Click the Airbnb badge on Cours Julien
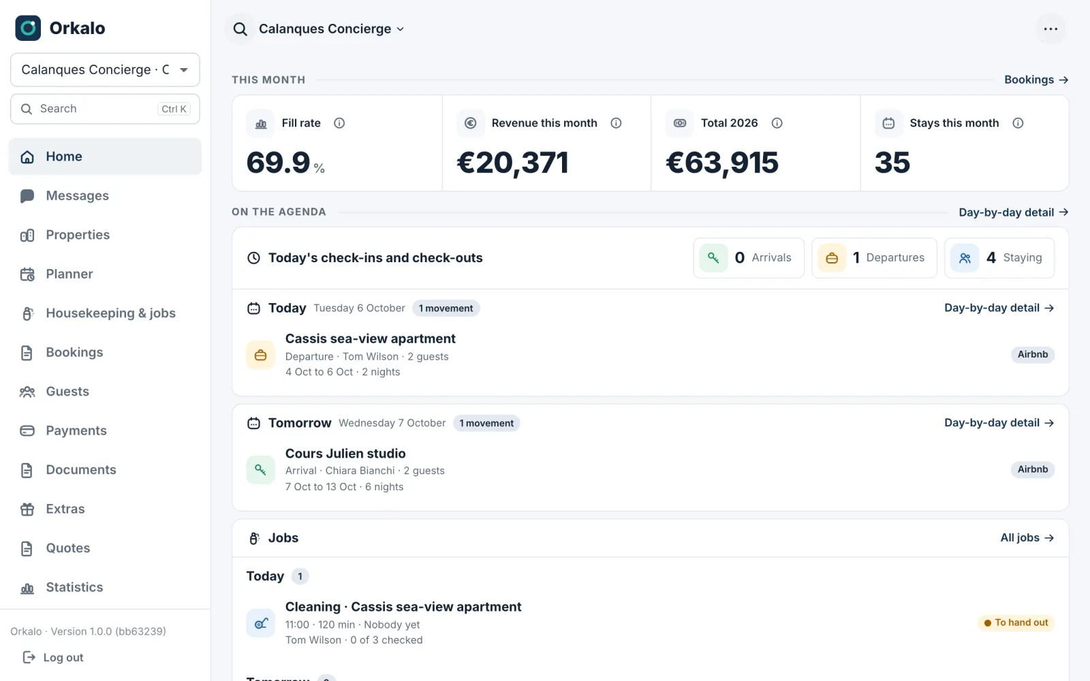 point(1033,470)
